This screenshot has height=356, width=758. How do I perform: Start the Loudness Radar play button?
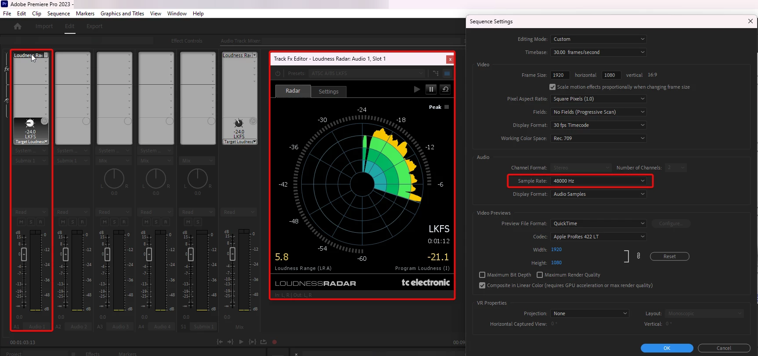[417, 90]
